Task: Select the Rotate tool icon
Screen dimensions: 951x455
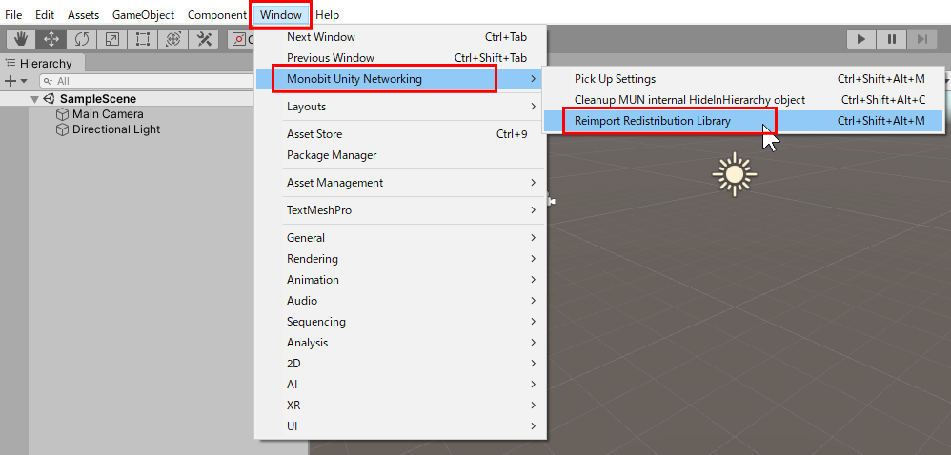Action: 82,39
